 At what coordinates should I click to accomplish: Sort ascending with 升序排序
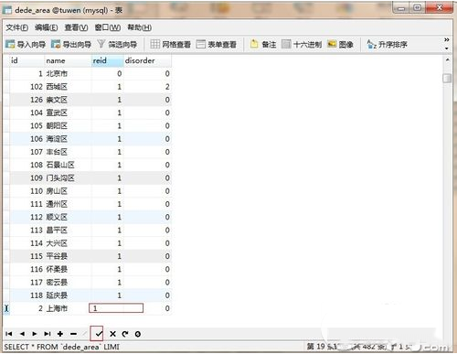[387, 45]
